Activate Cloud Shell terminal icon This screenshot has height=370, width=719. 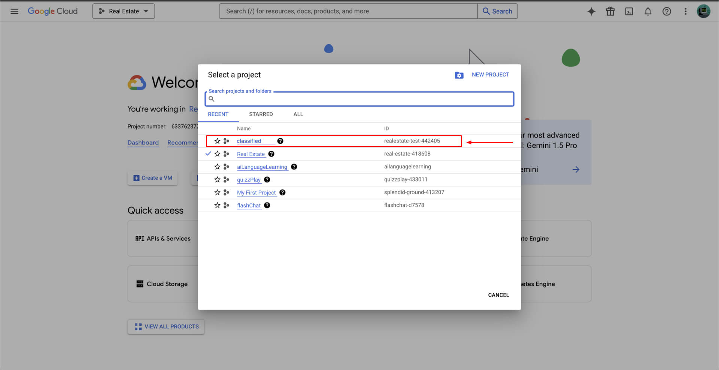coord(629,11)
